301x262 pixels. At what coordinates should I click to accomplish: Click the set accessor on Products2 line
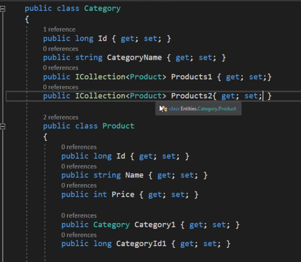coord(251,96)
